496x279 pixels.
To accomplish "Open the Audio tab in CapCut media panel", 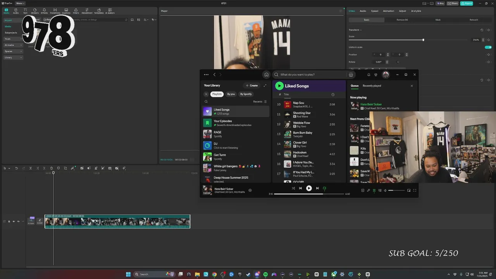I will (16, 11).
